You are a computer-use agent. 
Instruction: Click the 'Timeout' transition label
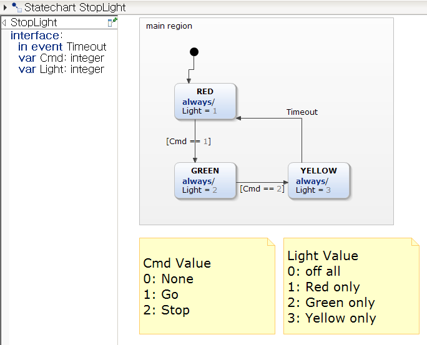tap(302, 112)
